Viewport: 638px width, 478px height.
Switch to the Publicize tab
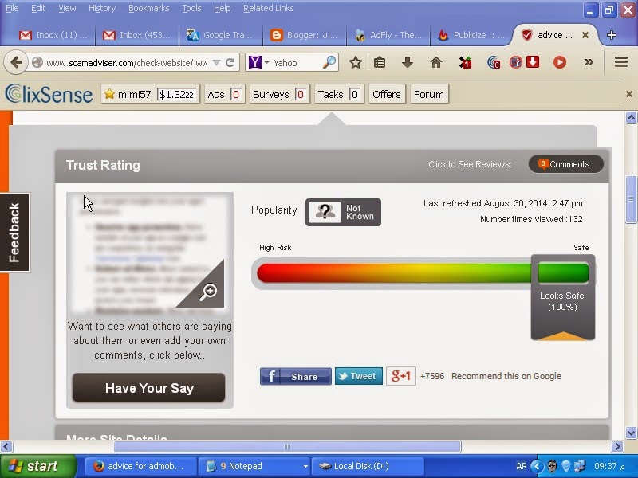click(472, 35)
